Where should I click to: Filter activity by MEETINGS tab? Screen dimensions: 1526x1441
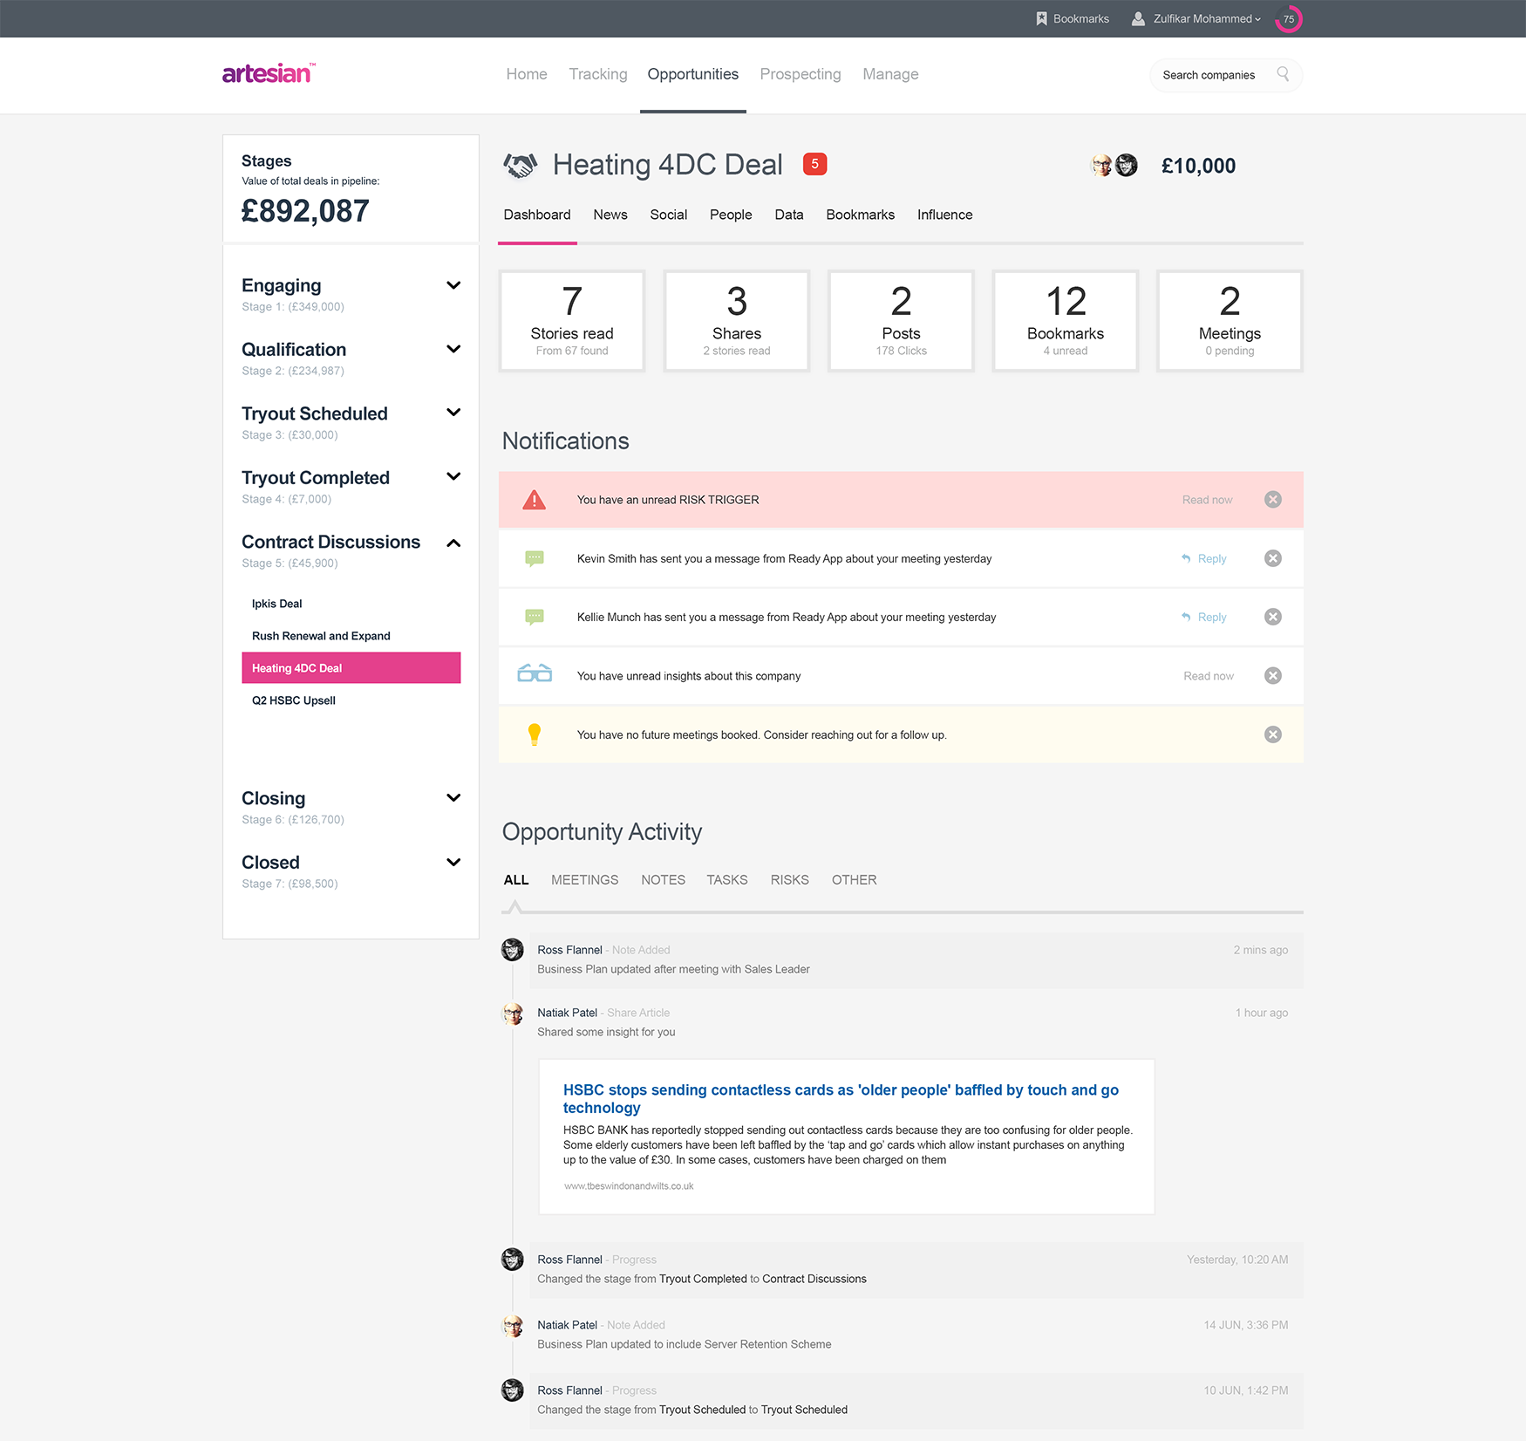(584, 880)
